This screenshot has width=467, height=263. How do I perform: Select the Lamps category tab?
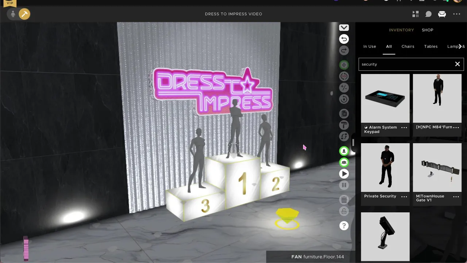point(453,46)
